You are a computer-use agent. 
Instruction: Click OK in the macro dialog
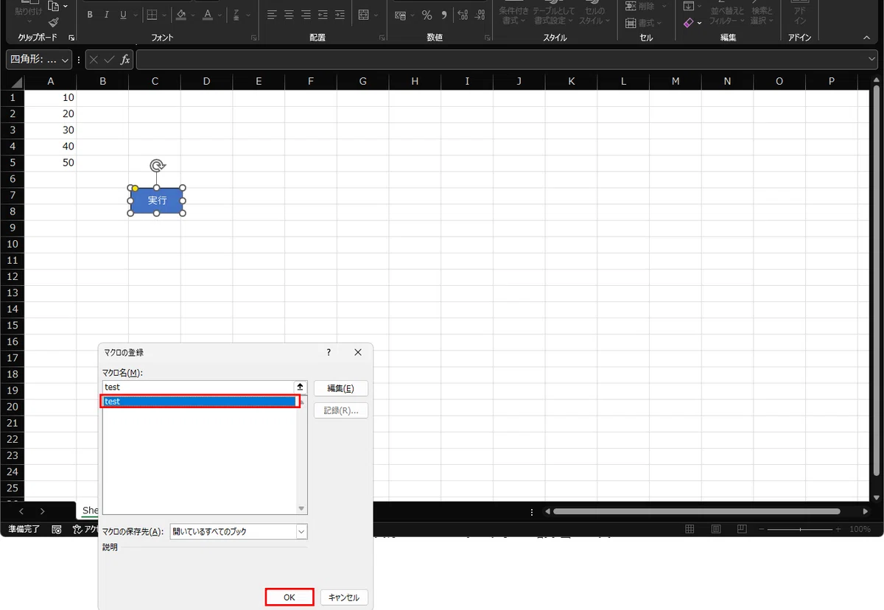point(290,597)
